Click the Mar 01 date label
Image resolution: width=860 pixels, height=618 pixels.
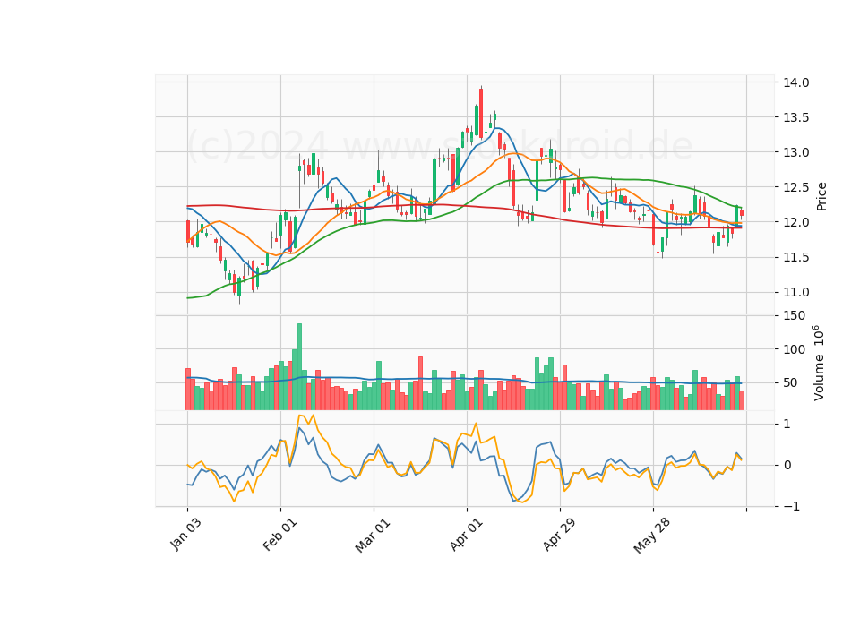(x=373, y=536)
